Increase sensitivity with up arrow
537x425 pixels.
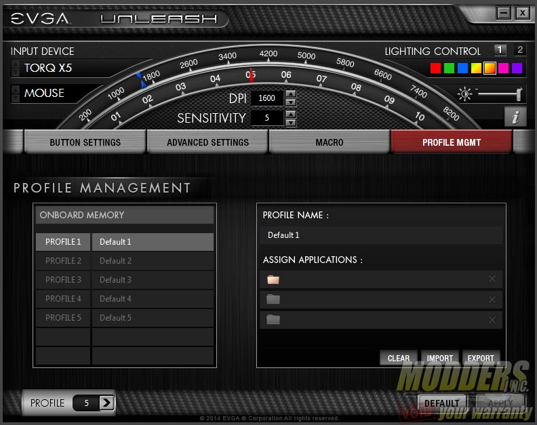(291, 114)
